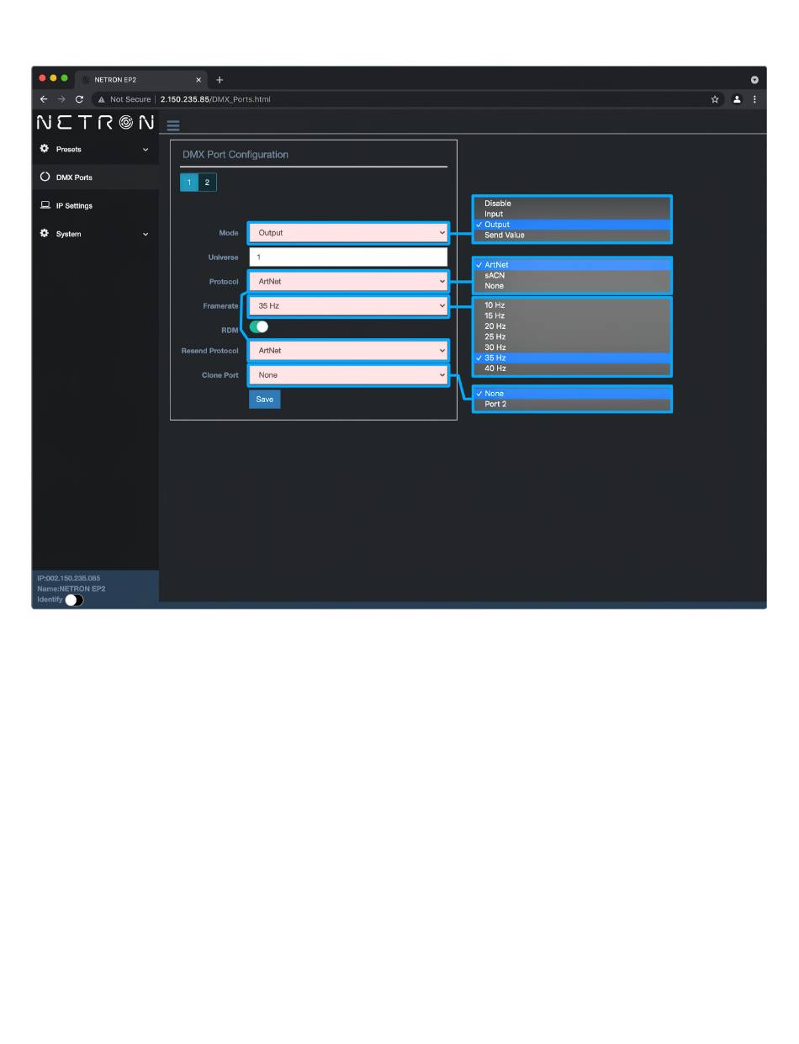Open the Mode dropdown
799x1044 pixels.
[x=348, y=233]
